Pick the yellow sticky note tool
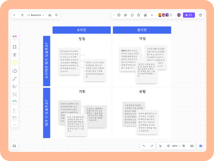 tap(14, 63)
